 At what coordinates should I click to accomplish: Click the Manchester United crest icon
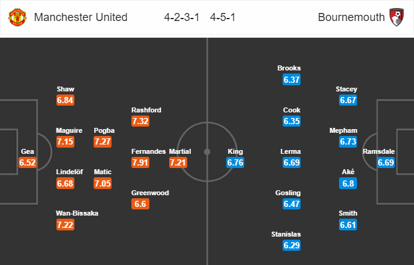(x=17, y=17)
